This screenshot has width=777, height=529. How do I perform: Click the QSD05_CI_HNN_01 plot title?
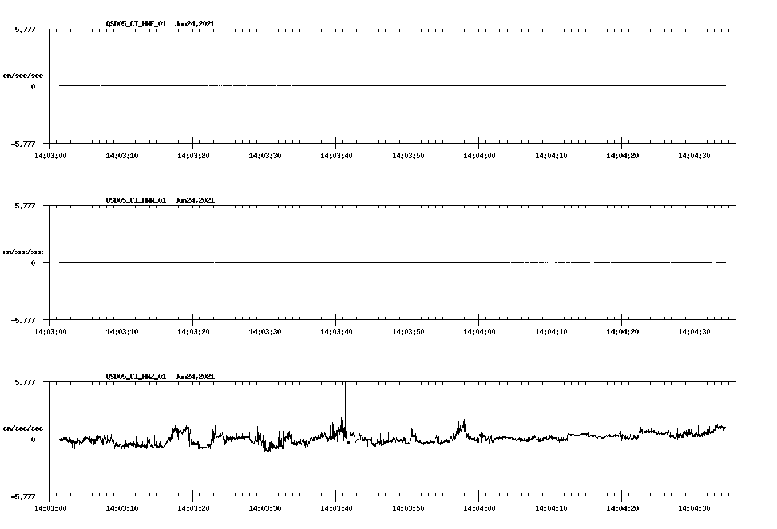(136, 200)
